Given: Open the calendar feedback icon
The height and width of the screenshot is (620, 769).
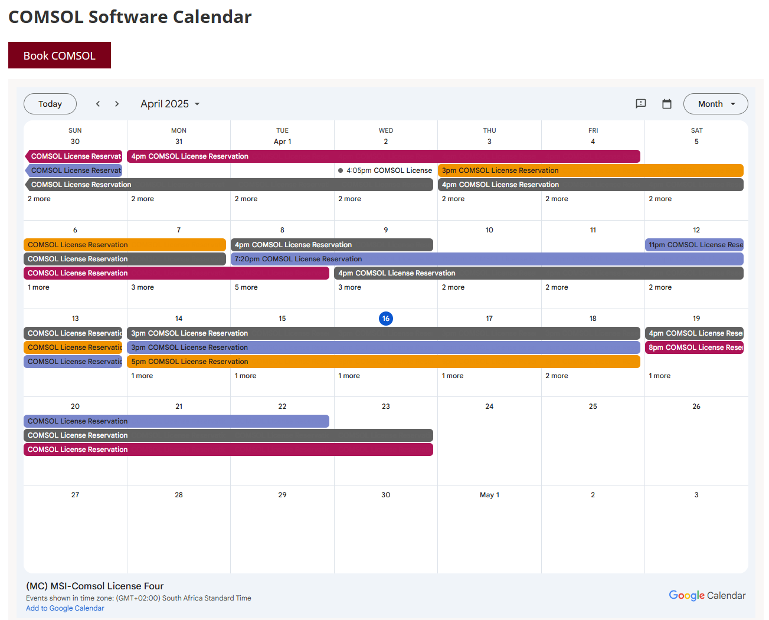Looking at the screenshot, I should (640, 104).
